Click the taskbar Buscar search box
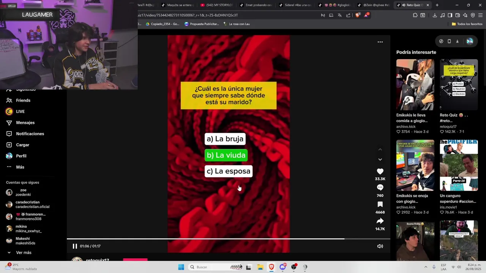This screenshot has width=486, height=273. tap(216, 267)
